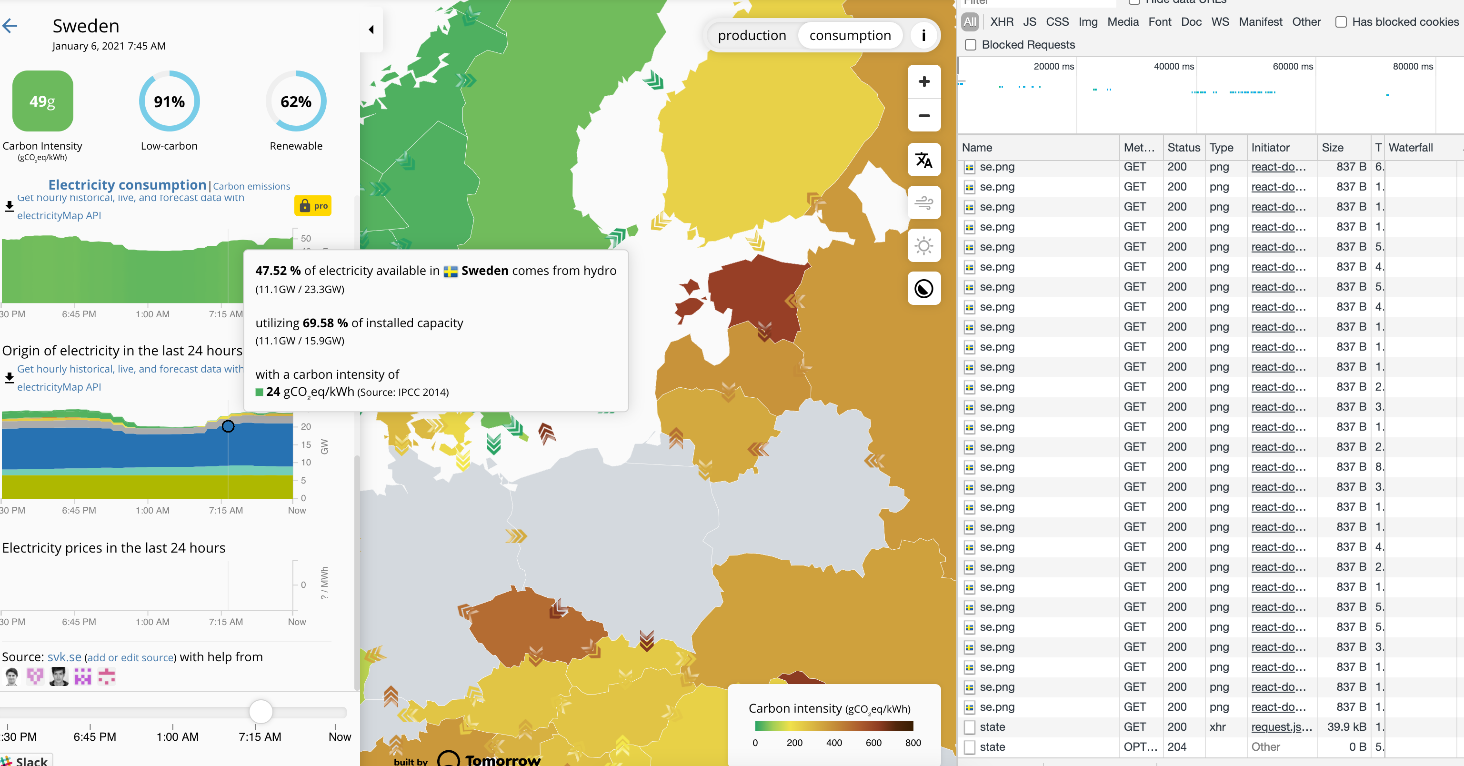Switch to the production tab

752,35
